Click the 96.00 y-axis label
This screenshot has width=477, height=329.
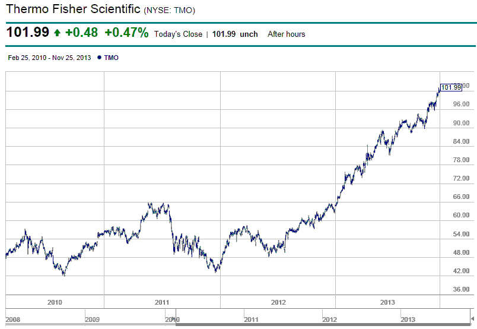(x=461, y=104)
